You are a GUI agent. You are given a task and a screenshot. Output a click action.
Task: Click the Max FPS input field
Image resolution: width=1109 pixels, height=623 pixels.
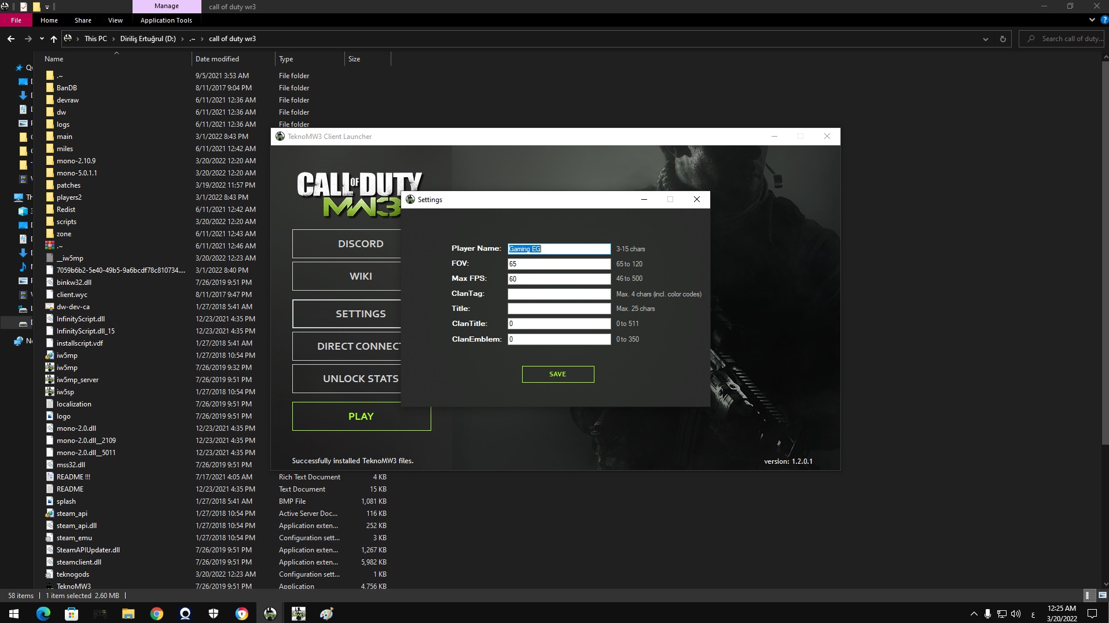[559, 279]
